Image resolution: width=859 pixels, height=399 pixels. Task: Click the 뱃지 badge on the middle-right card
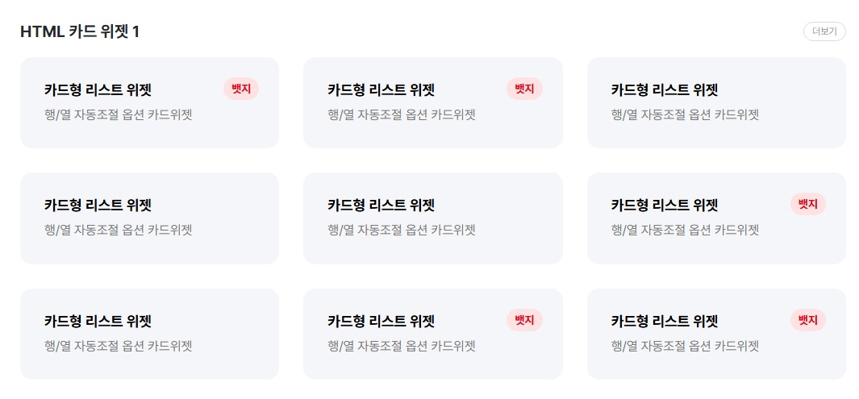[807, 204]
